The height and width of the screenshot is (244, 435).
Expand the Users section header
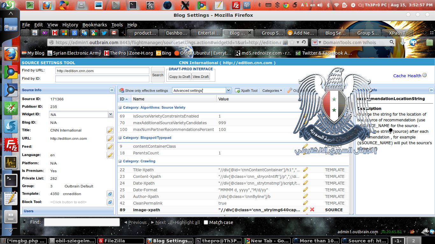point(68,211)
